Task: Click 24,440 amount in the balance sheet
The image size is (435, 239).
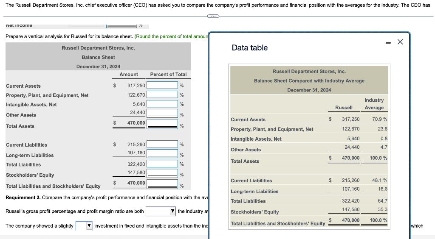Action: click(x=138, y=112)
